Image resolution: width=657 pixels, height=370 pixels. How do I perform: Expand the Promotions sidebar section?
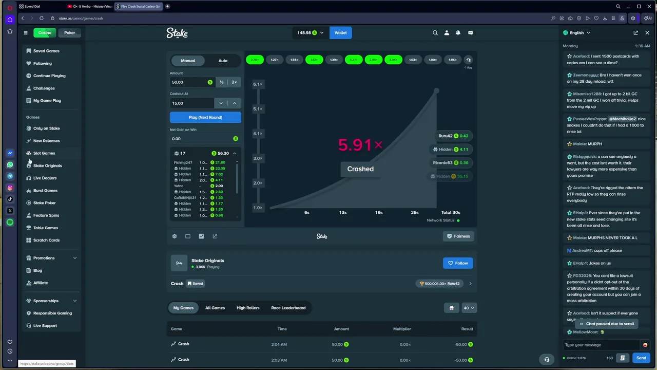tap(75, 258)
